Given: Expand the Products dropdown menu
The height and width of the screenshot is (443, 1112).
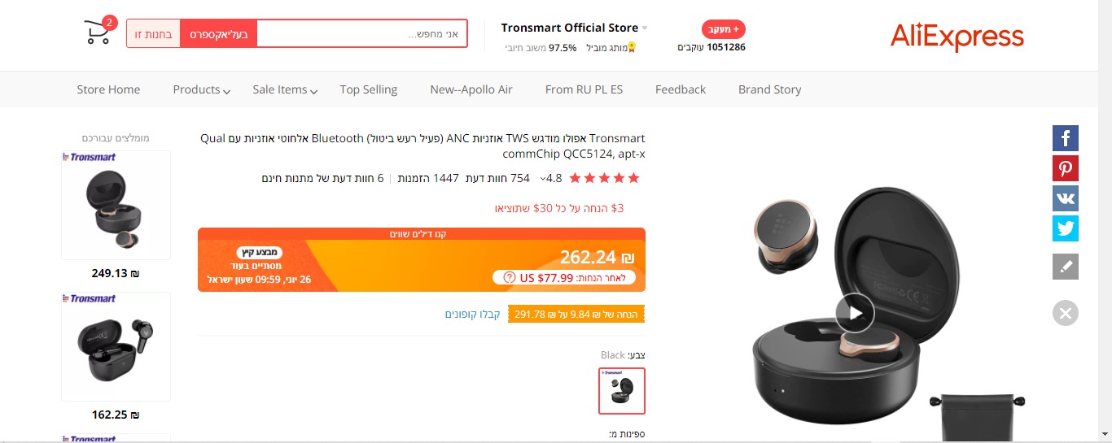Looking at the screenshot, I should coord(201,89).
